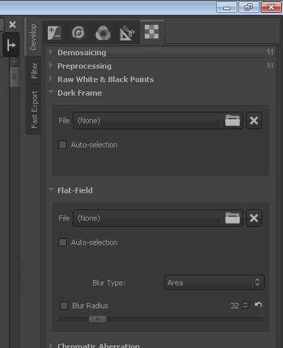
Task: Clear the Flat-Field file with X
Action: click(x=254, y=218)
